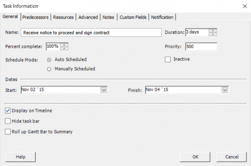Go to the Custom Fields tab

point(133,17)
